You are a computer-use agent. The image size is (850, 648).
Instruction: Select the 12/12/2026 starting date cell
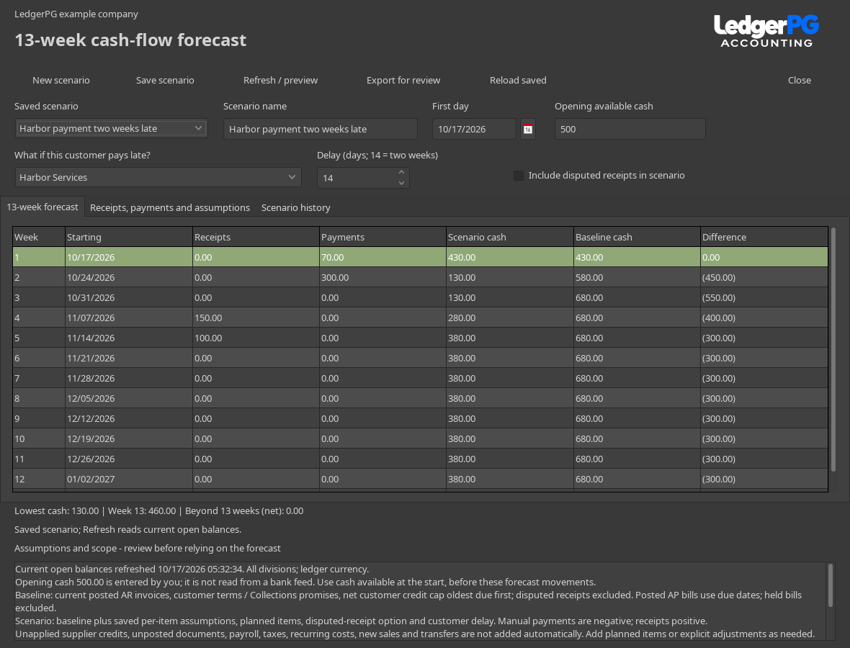128,418
